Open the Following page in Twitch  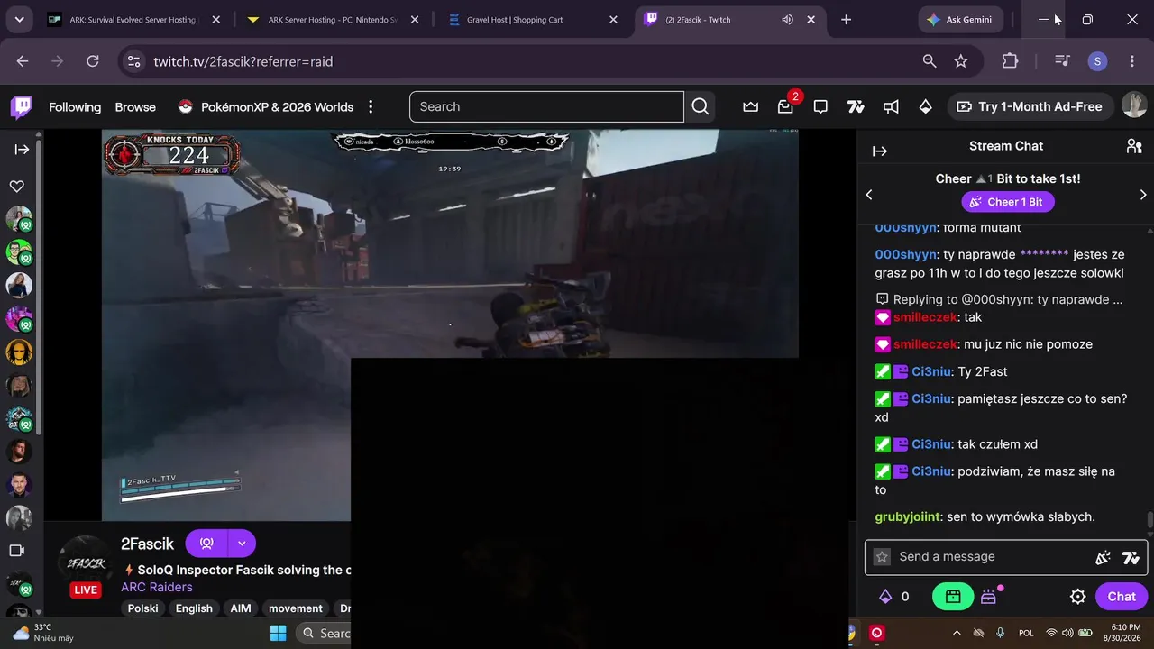75,107
